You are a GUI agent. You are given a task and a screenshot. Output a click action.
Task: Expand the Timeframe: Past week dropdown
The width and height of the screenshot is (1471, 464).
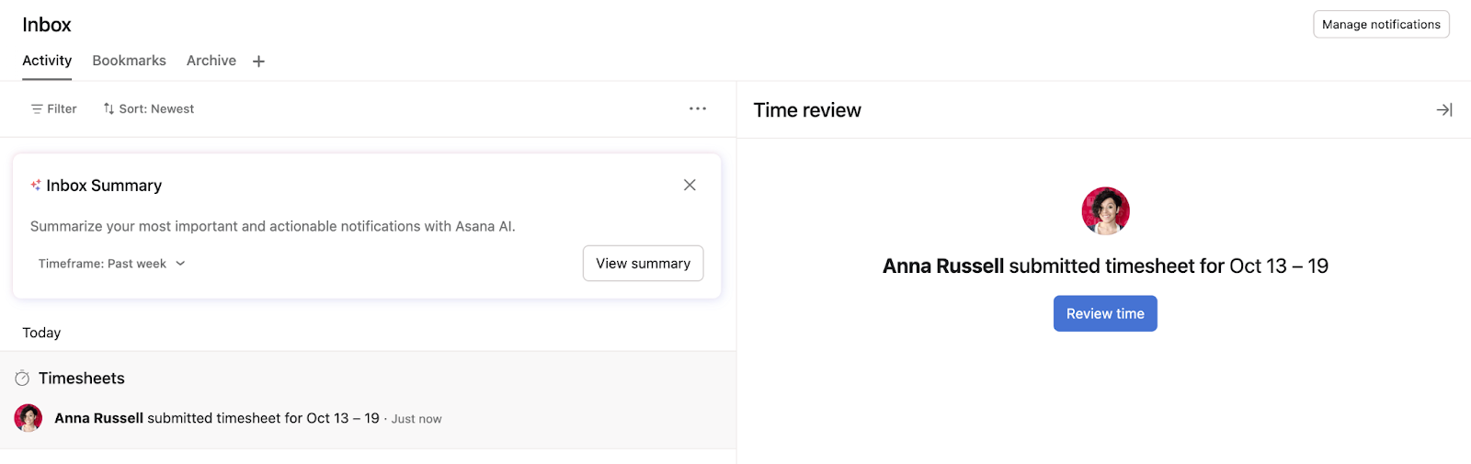tap(112, 264)
